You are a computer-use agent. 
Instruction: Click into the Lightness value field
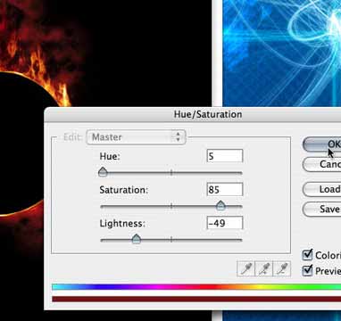[x=225, y=223]
